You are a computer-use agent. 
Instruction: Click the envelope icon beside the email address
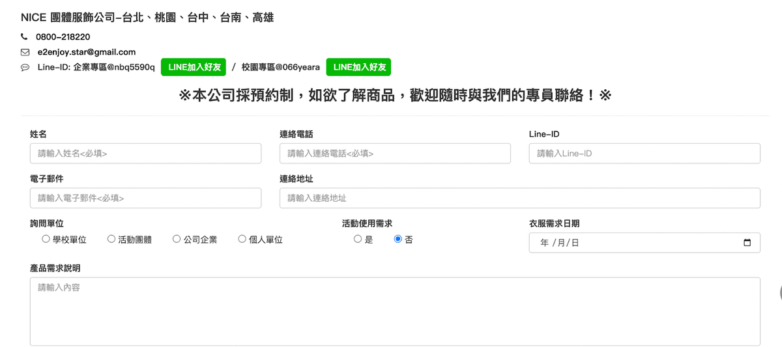pyautogui.click(x=25, y=52)
